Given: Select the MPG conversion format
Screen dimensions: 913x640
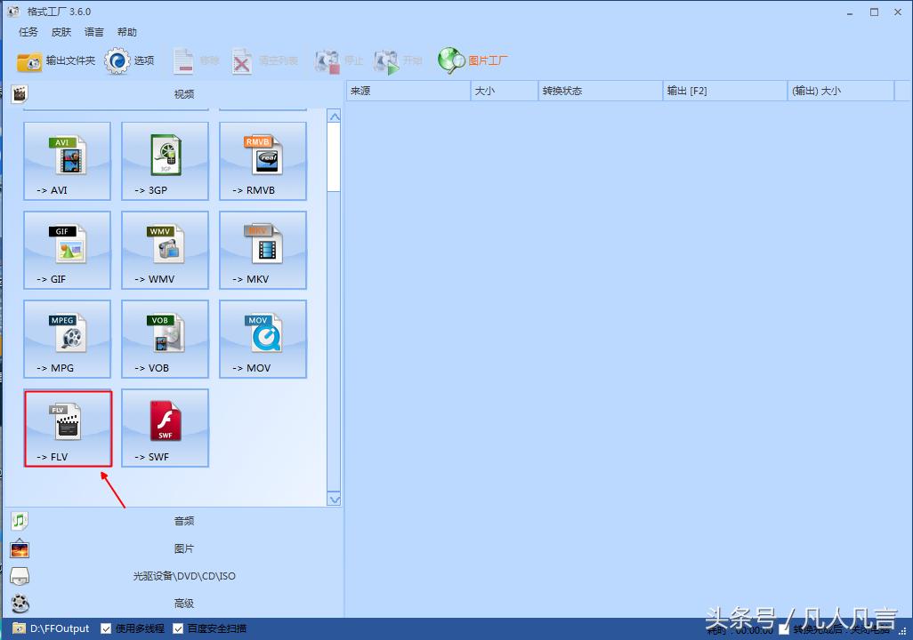Looking at the screenshot, I should point(67,340).
